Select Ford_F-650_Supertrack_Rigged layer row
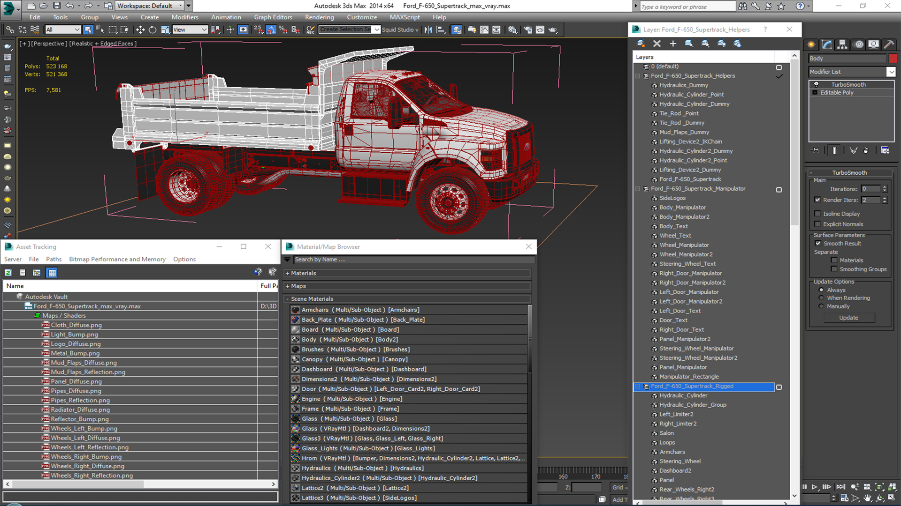Image resolution: width=901 pixels, height=506 pixels. coord(704,387)
